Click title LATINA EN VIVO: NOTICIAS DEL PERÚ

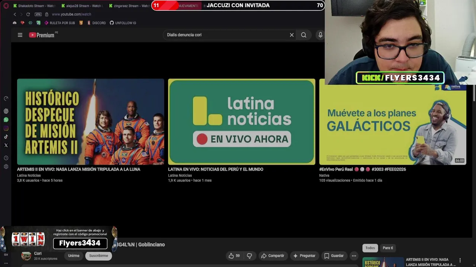[216, 169]
